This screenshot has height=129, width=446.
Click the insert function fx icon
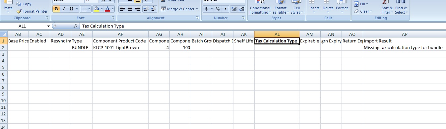pos(76,26)
